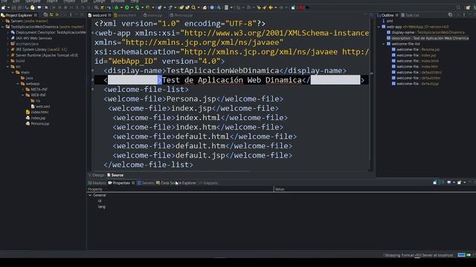The height and width of the screenshot is (267, 476).
Task: Click the editor vertical scrollbar
Action: 371,94
